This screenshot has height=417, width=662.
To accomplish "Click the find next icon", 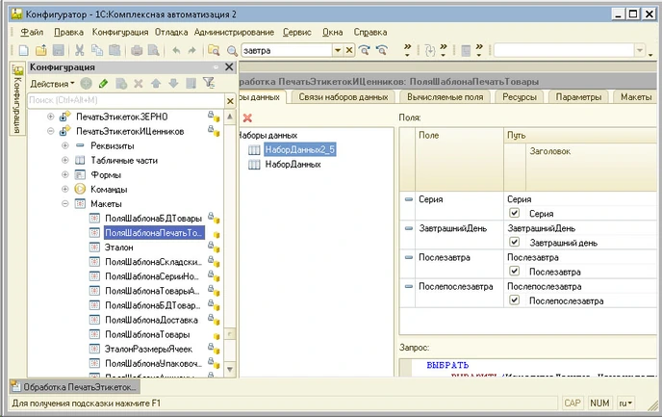I will point(365,50).
